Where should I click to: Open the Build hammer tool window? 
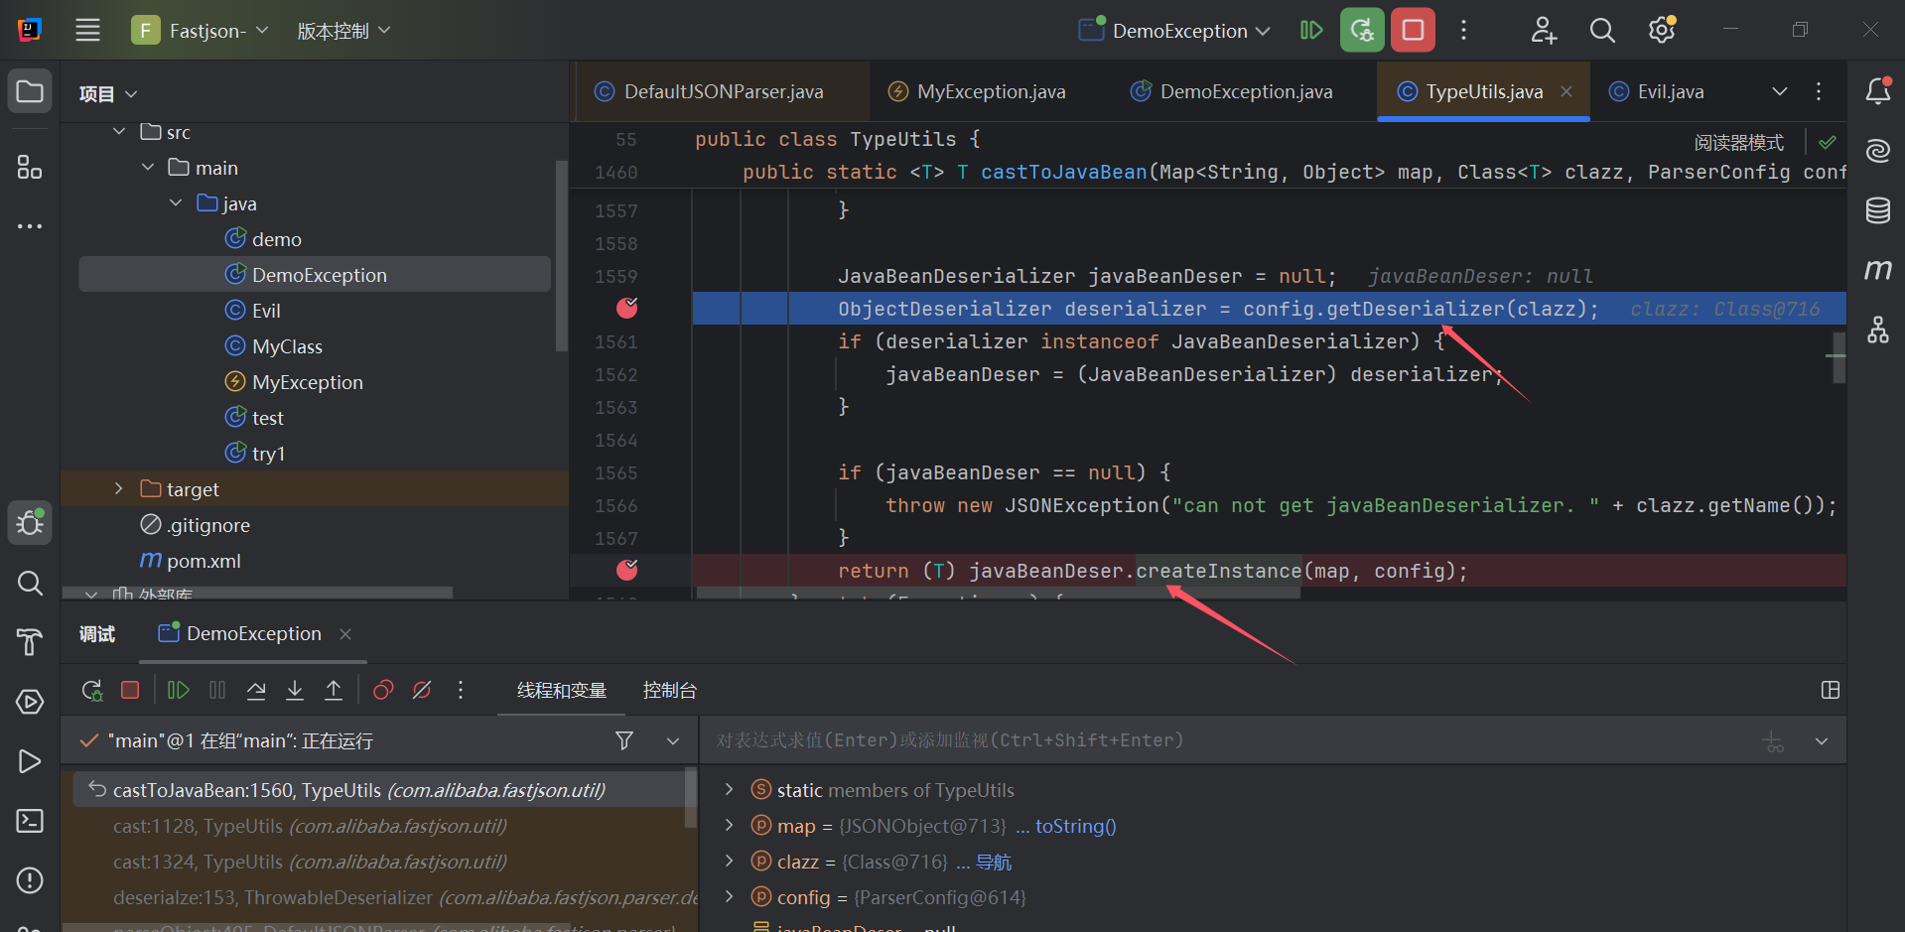coord(30,642)
